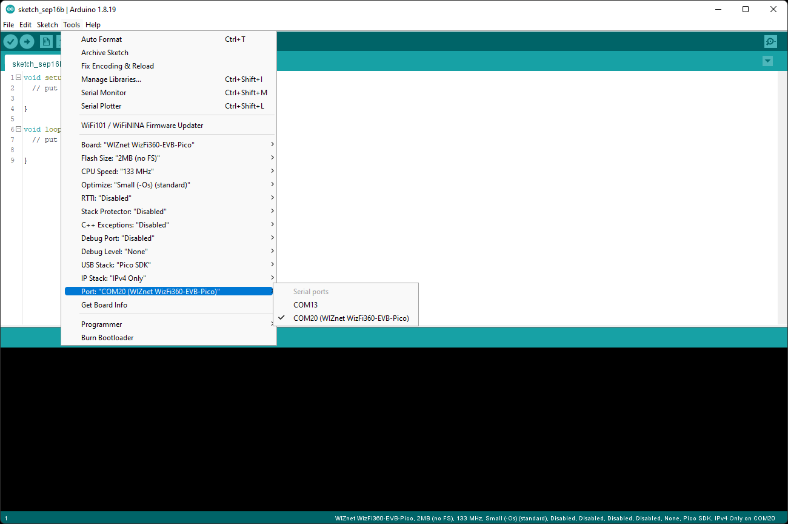Maximize the Arduino window

coord(746,9)
